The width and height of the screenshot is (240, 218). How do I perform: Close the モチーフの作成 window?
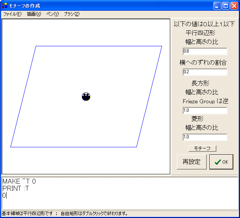pos(234,6)
